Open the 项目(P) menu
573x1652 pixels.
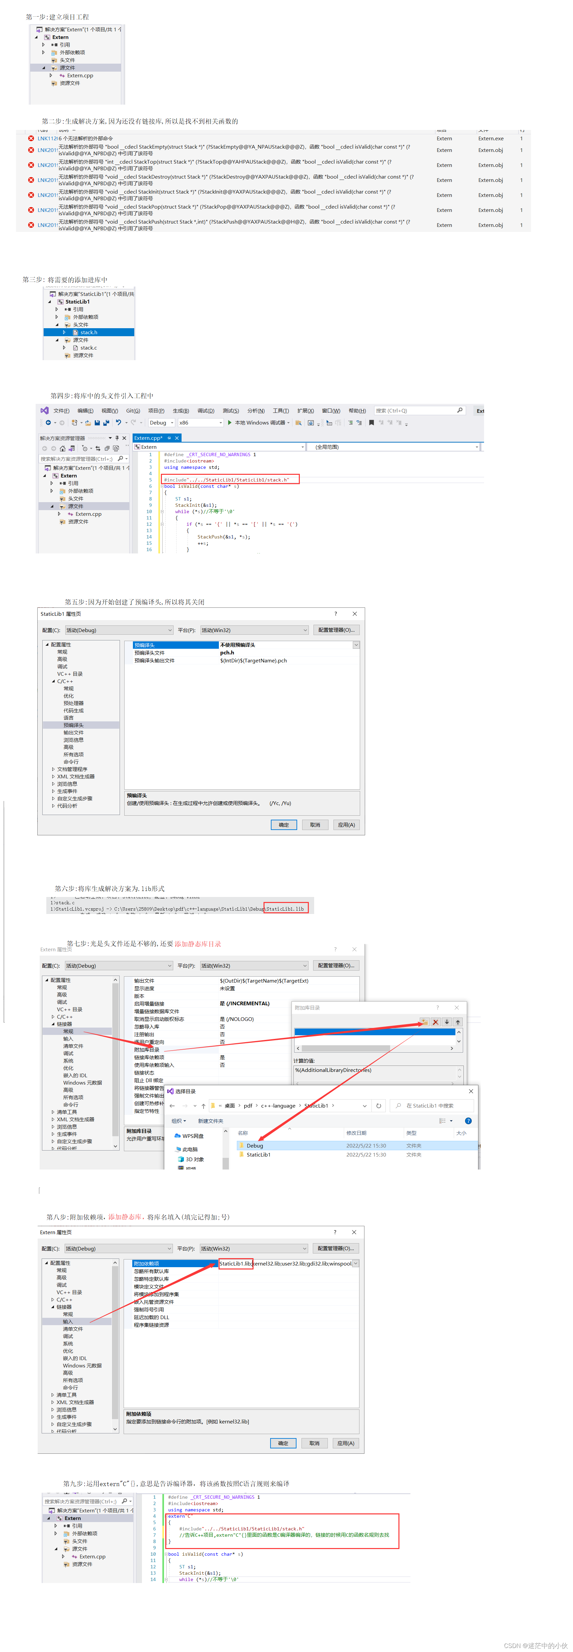click(x=156, y=411)
